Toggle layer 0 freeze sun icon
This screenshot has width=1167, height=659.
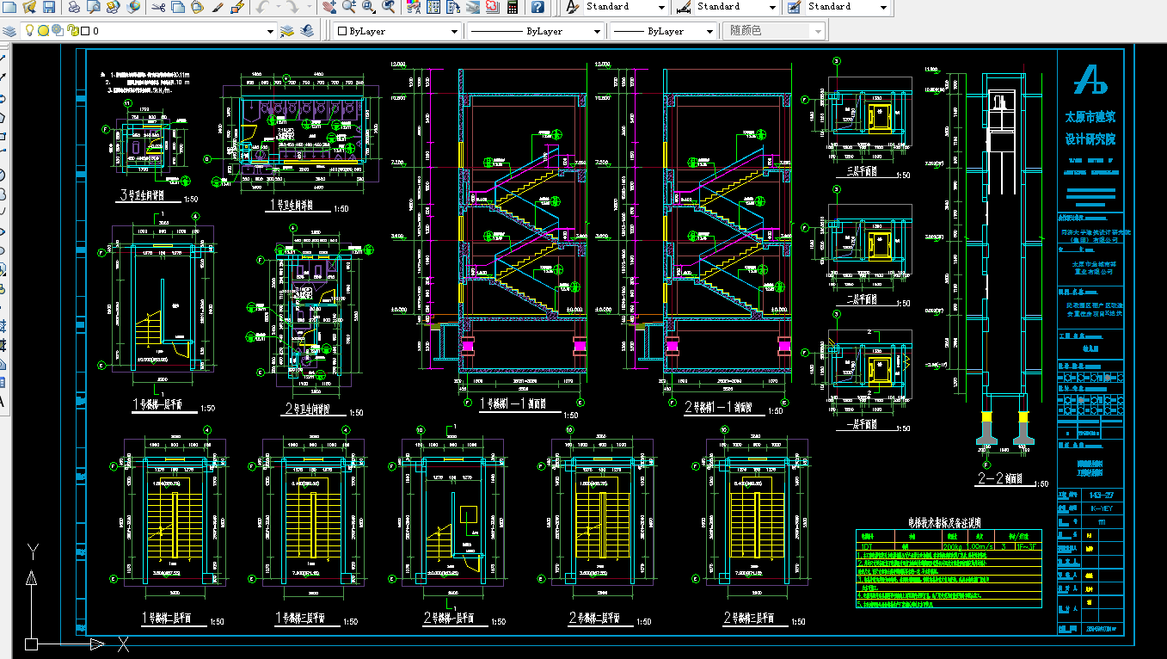tap(43, 30)
